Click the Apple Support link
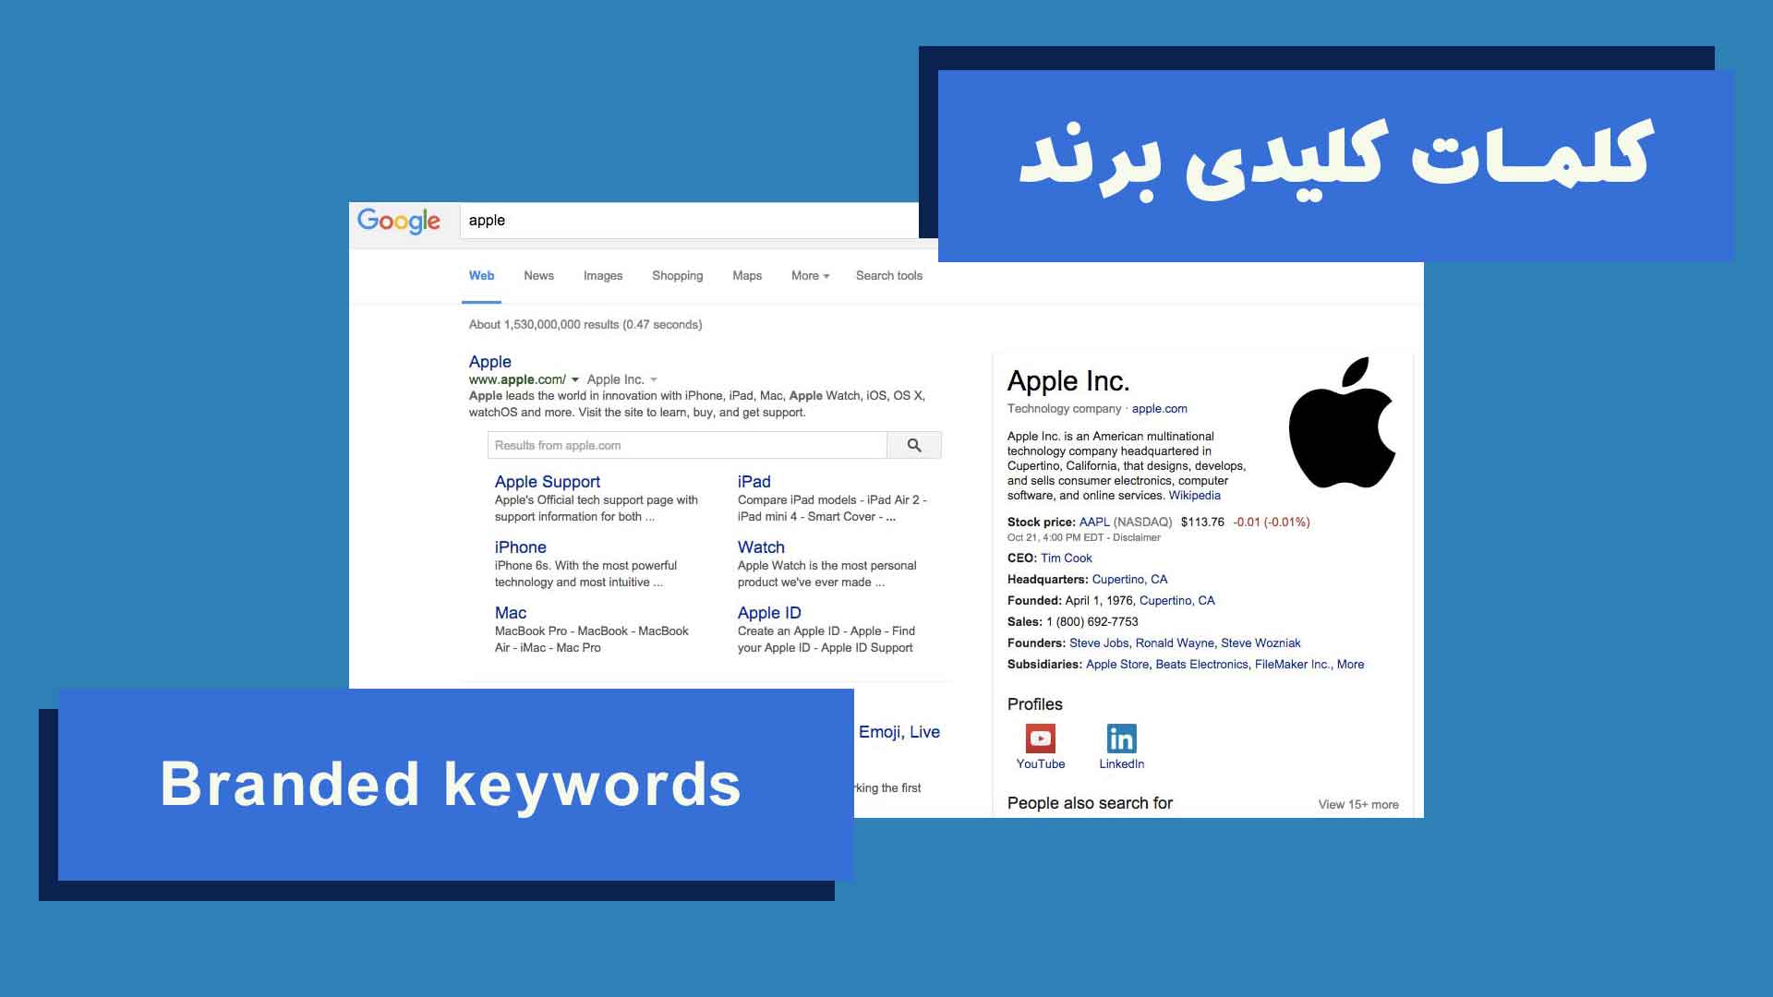 click(547, 481)
